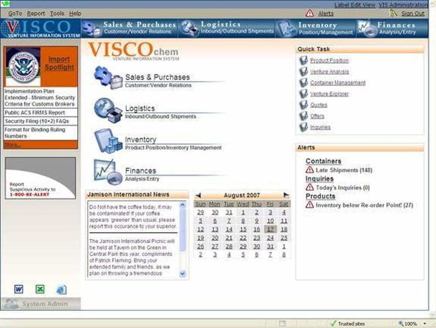
Task: Open the Word icon in the sidebar
Action: tap(19, 289)
